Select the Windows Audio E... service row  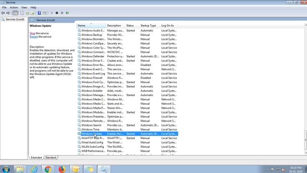point(127,31)
